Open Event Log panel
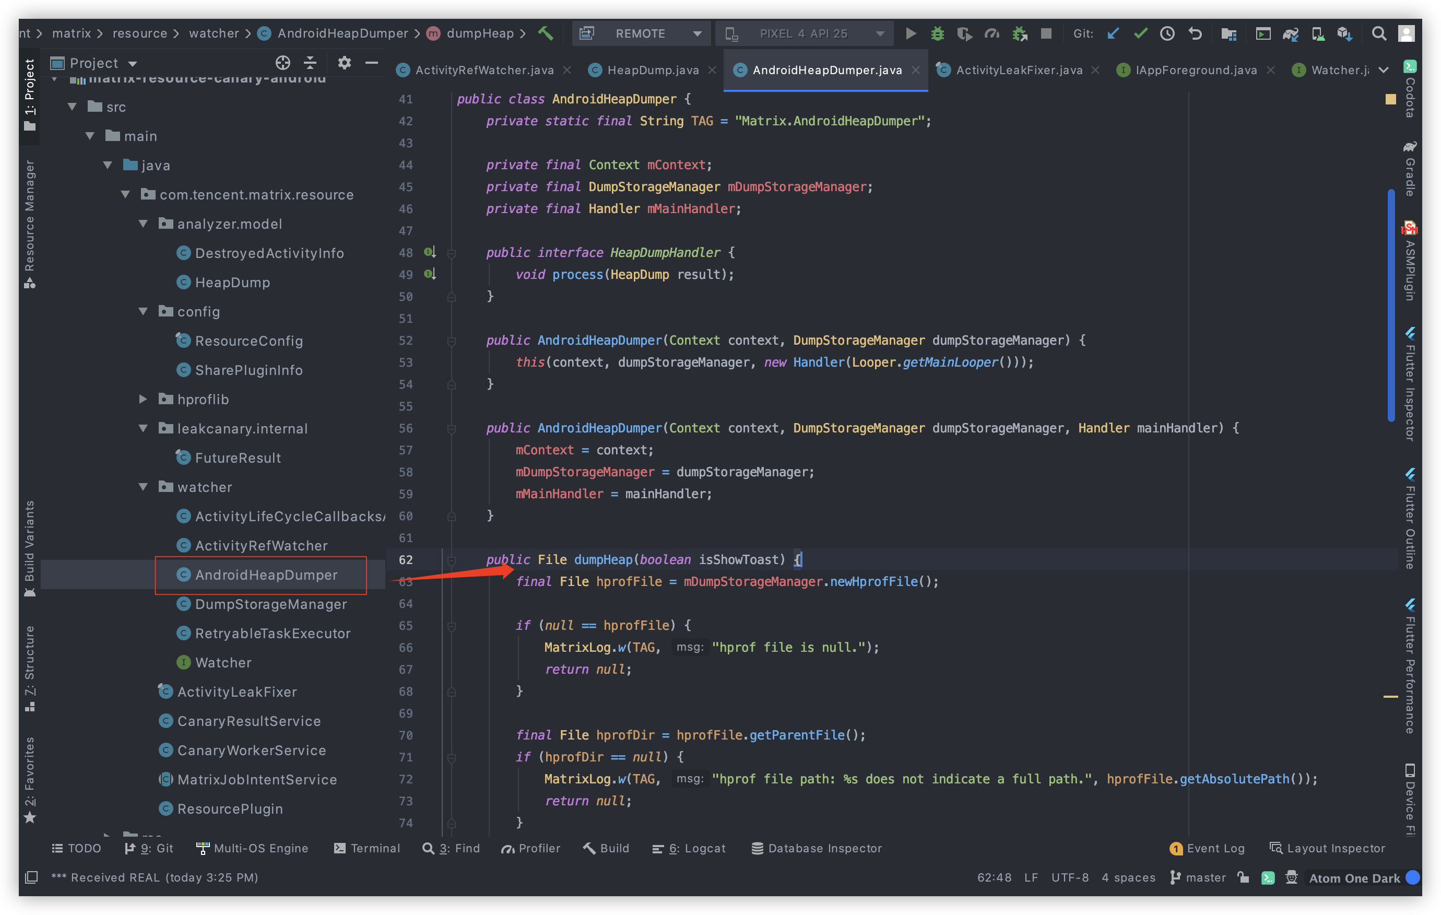This screenshot has width=1441, height=915. click(x=1207, y=848)
